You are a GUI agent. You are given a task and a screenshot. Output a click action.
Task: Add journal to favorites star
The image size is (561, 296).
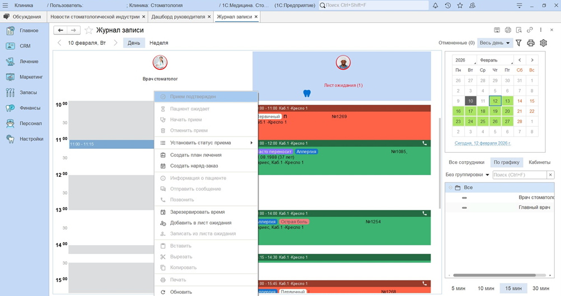pos(88,30)
